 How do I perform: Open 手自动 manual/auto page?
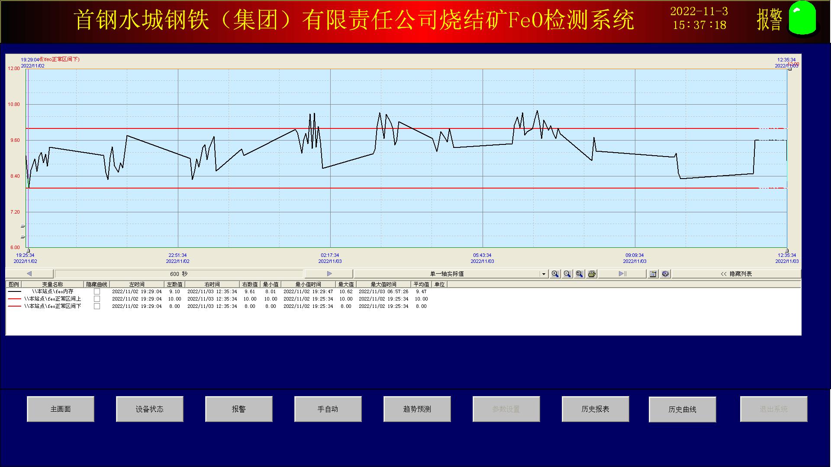(x=328, y=409)
